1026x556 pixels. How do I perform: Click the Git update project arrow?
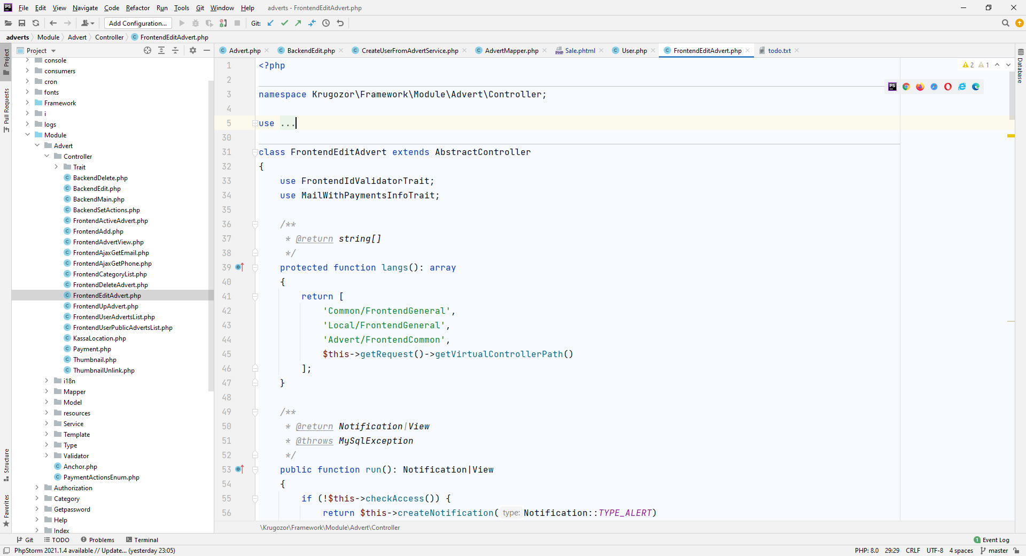point(270,23)
